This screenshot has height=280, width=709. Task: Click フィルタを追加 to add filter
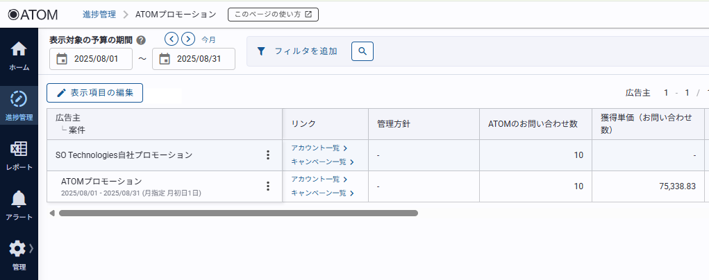pyautogui.click(x=299, y=51)
